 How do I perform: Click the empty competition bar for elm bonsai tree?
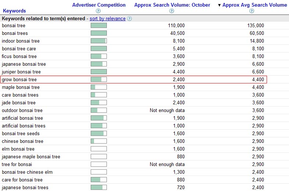click(99, 149)
